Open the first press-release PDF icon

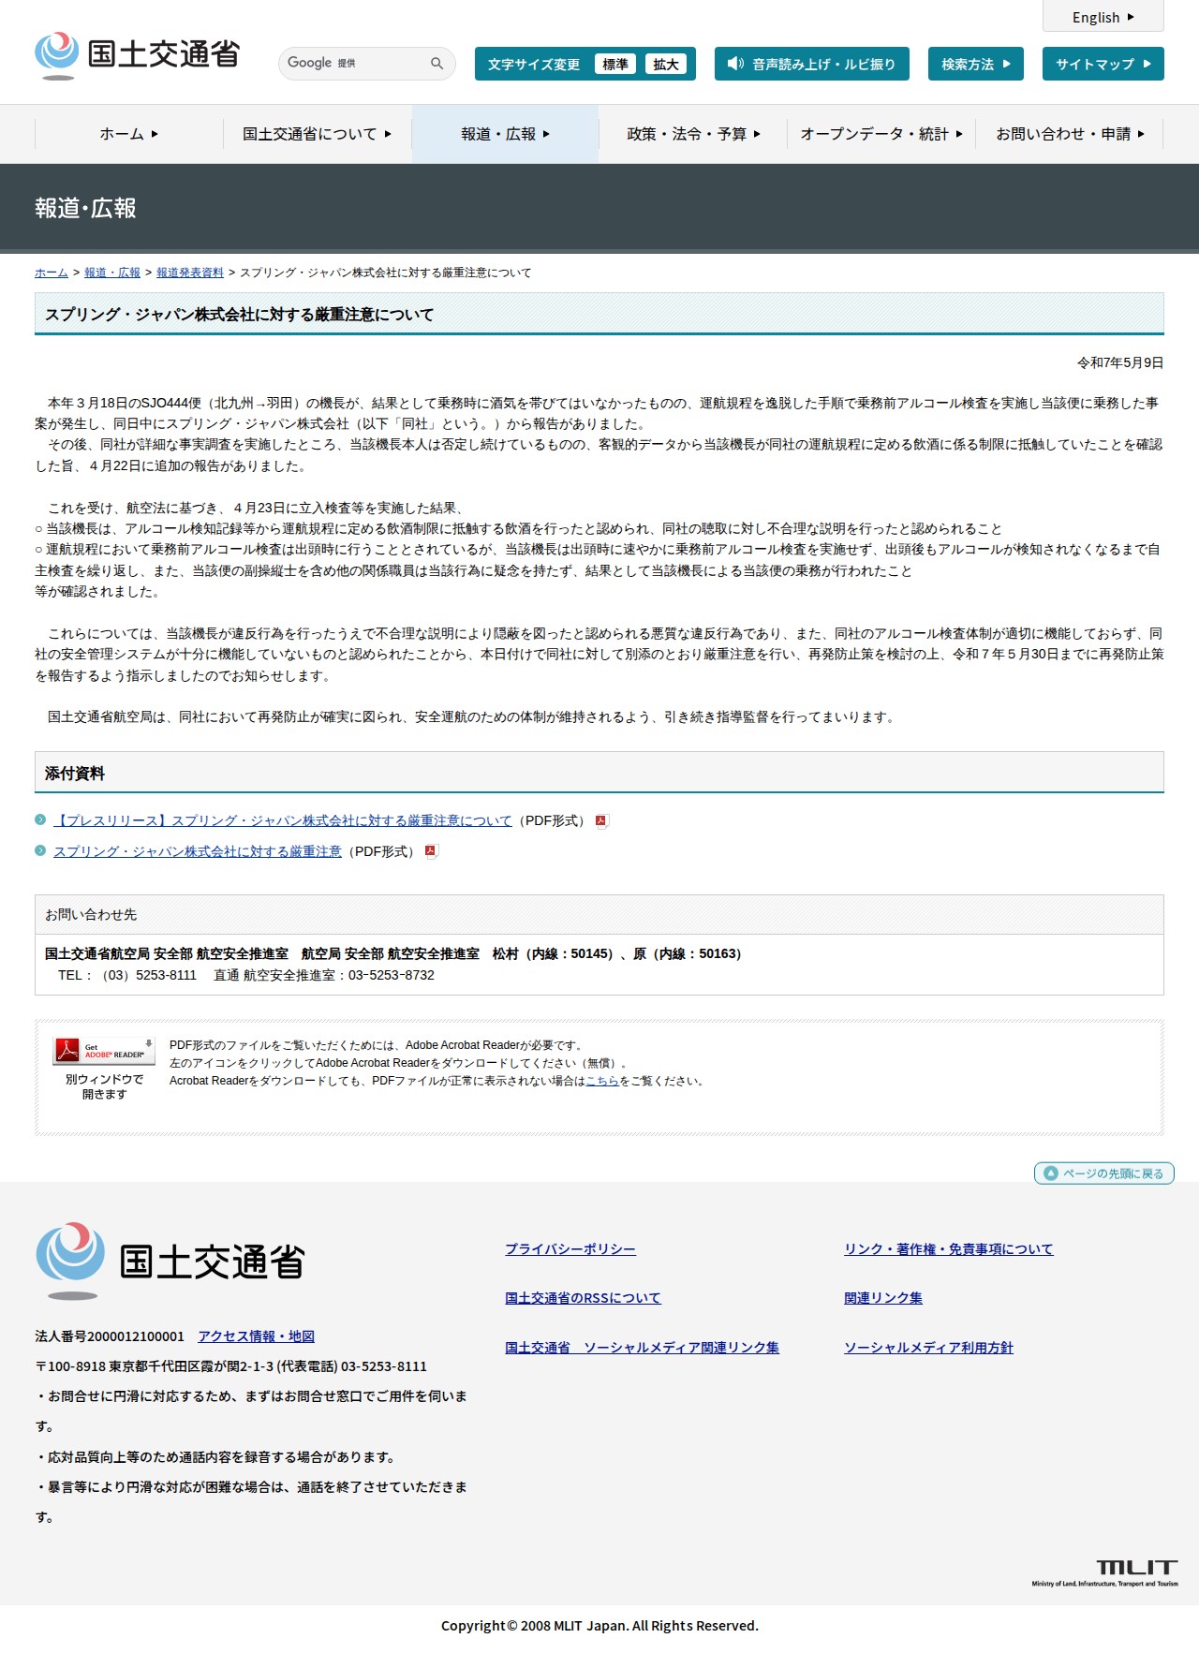(x=601, y=821)
